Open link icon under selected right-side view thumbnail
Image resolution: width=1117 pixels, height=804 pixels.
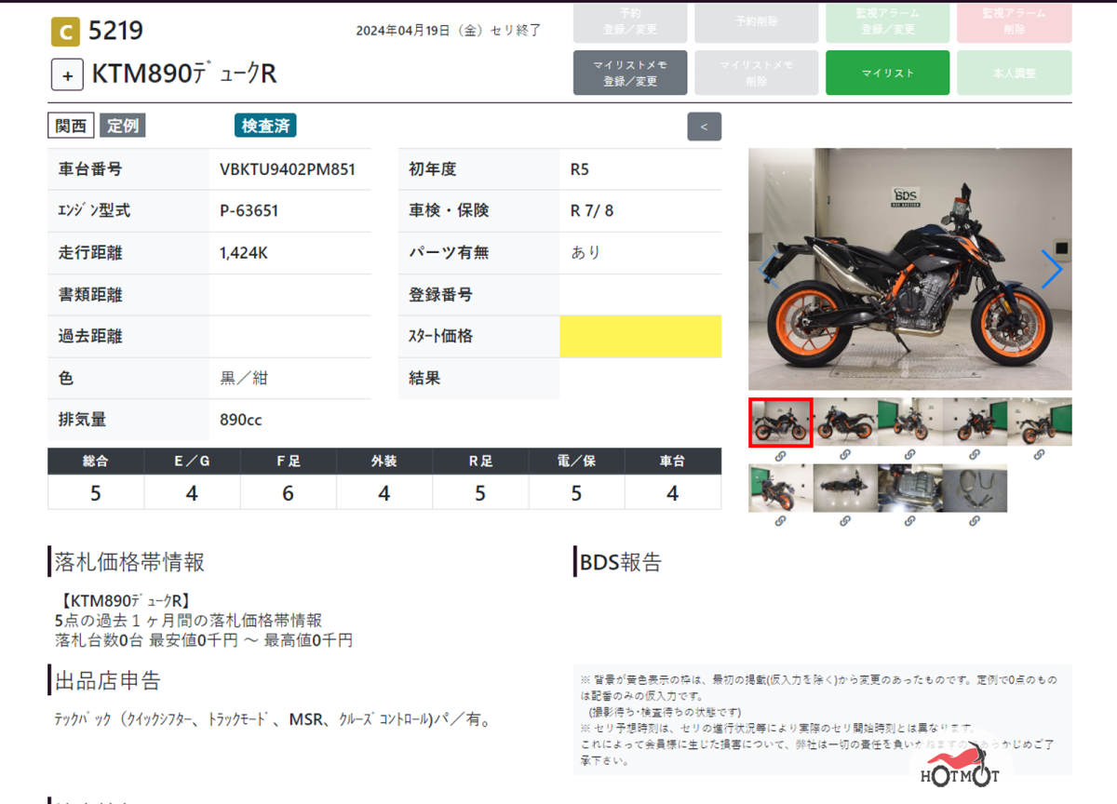[x=780, y=455]
